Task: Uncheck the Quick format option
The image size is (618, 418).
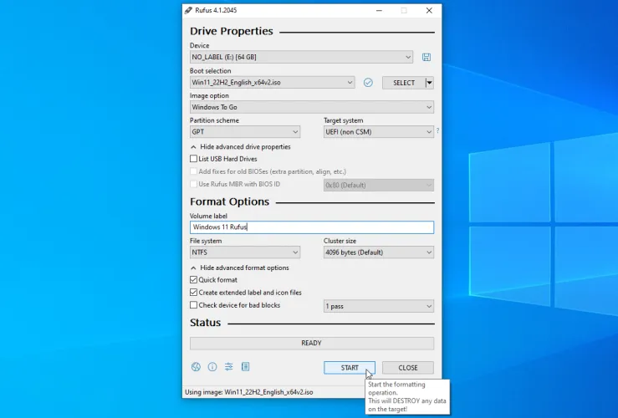Action: [194, 280]
